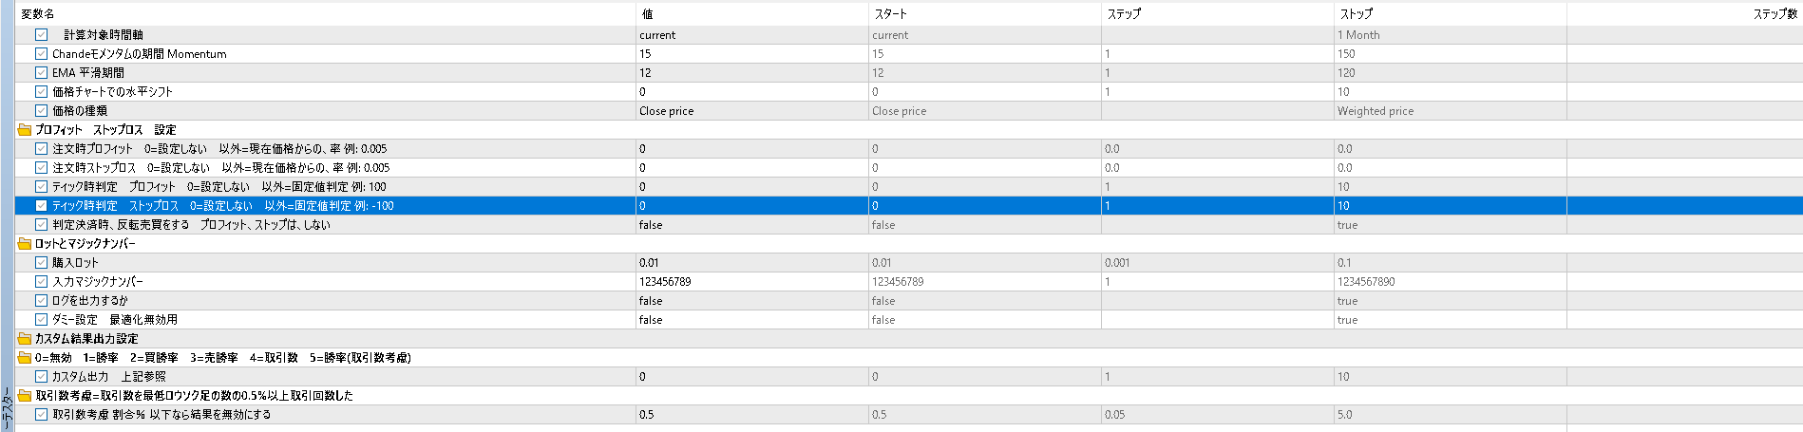Select the highlighted ティック時判定 ストップロス row
This screenshot has width=1803, height=432.
pyautogui.click(x=909, y=206)
